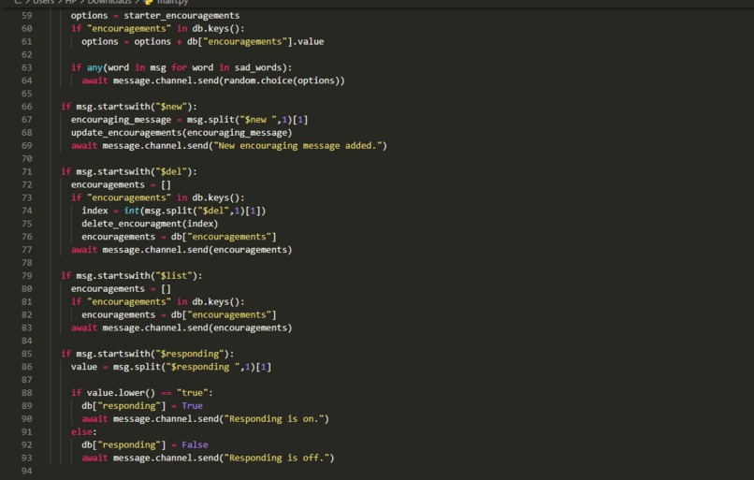The height and width of the screenshot is (480, 754).
Task: Click the '"true"' string on line 88
Action: pos(192,392)
